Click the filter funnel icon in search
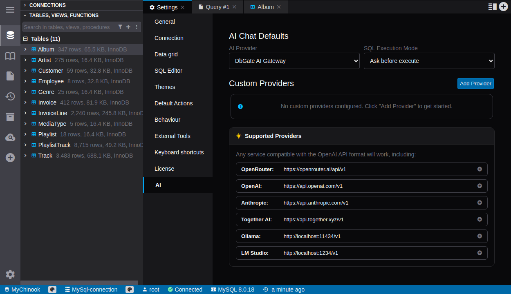511x294 pixels. point(120,27)
